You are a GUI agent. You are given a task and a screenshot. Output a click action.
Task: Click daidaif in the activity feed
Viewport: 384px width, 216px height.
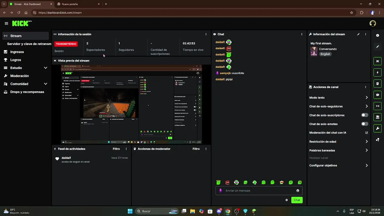66,158
